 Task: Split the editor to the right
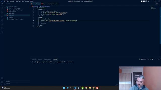[157, 4]
